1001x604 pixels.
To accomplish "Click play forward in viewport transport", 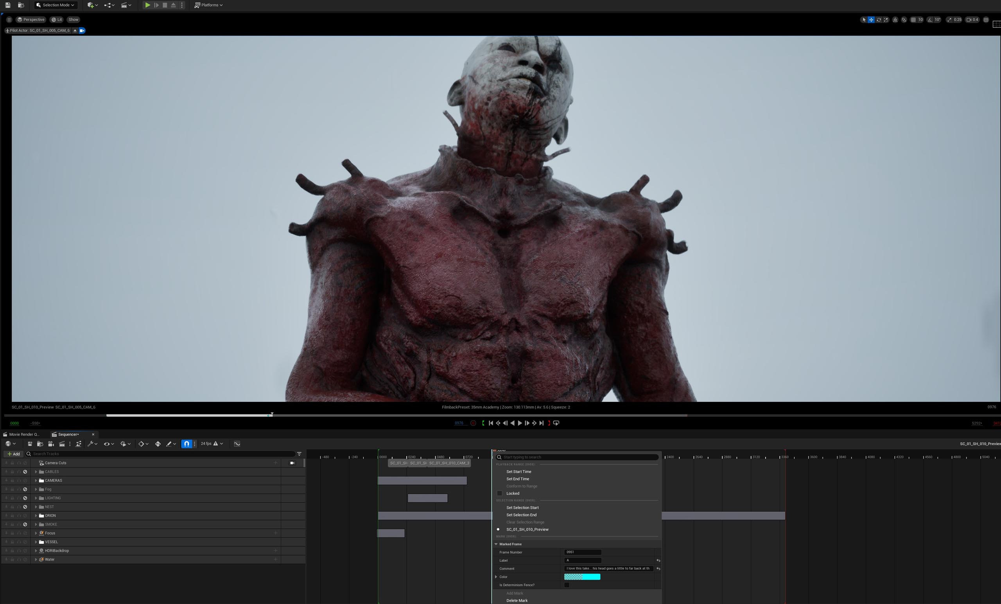I will click(520, 423).
